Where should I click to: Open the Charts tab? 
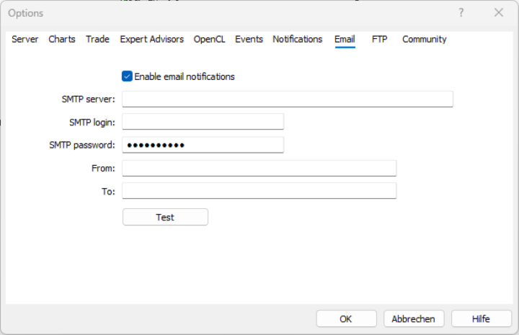coord(62,40)
